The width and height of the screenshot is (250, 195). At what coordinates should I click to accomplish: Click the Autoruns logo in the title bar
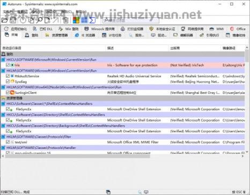(x=4, y=4)
